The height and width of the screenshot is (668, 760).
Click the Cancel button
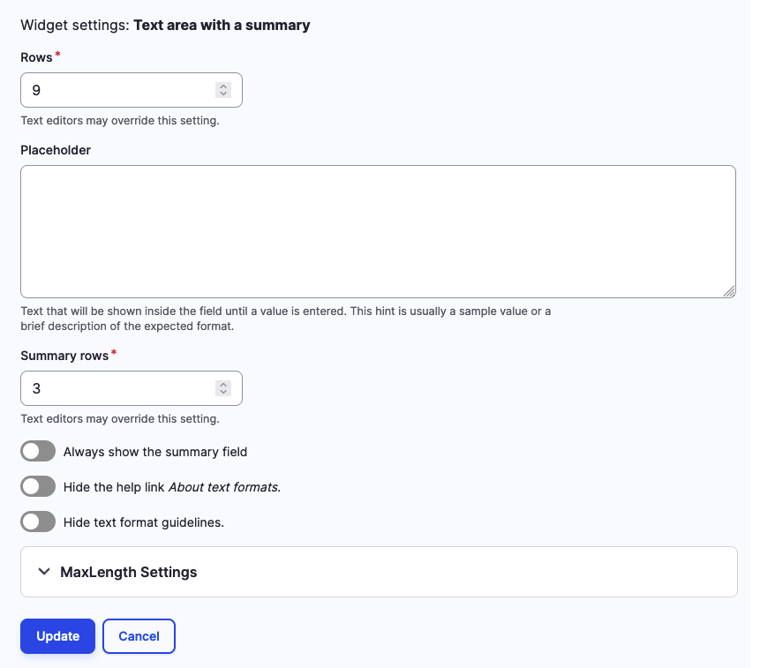(139, 635)
